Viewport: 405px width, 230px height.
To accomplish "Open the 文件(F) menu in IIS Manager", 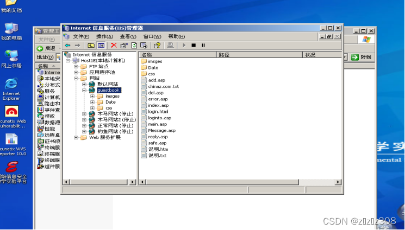I will point(81,36).
